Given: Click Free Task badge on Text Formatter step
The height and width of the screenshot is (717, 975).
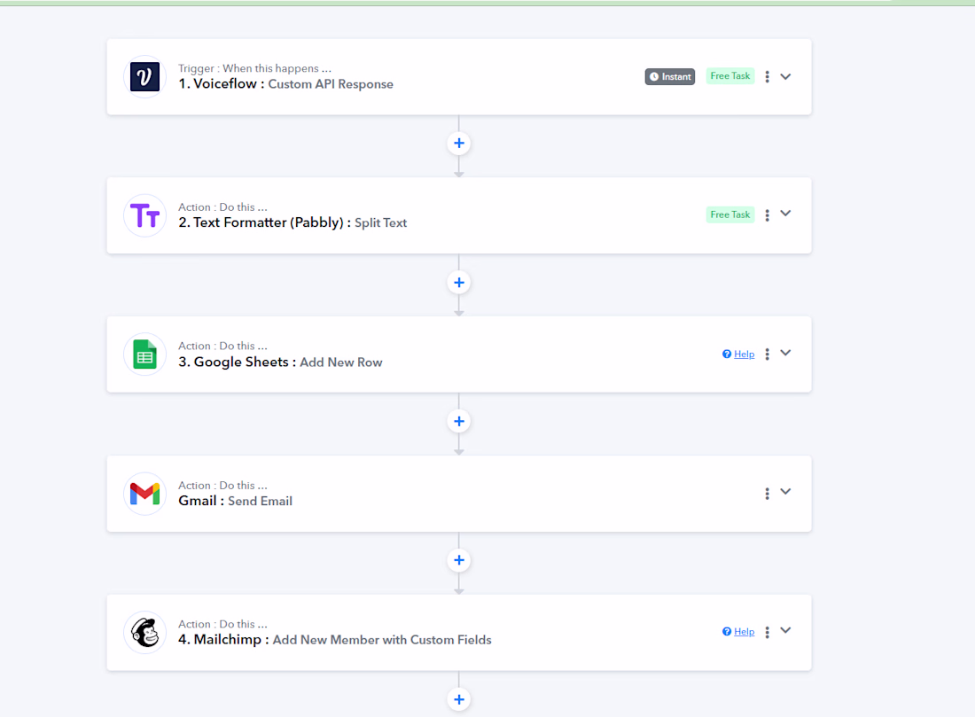Looking at the screenshot, I should 730,214.
